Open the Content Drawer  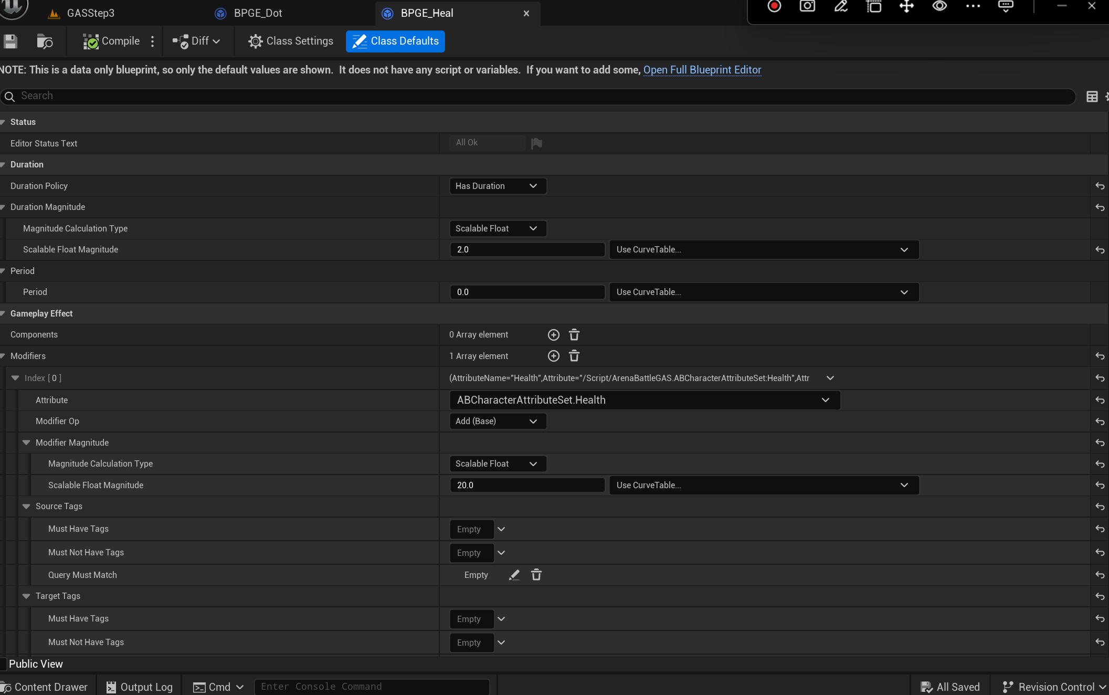45,687
